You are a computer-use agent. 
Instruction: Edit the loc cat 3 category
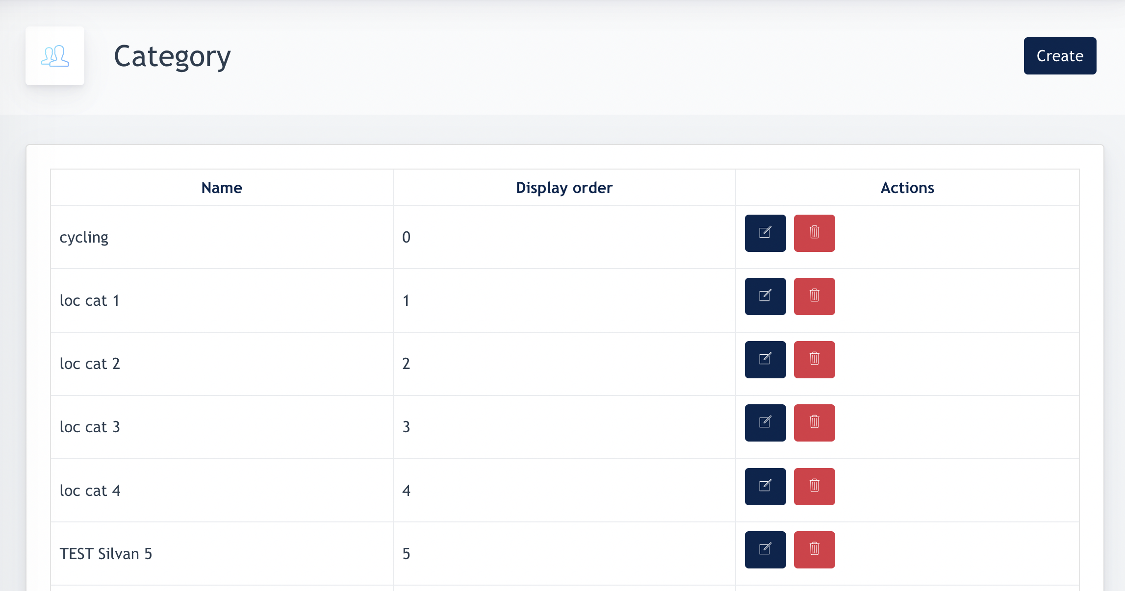tap(765, 423)
